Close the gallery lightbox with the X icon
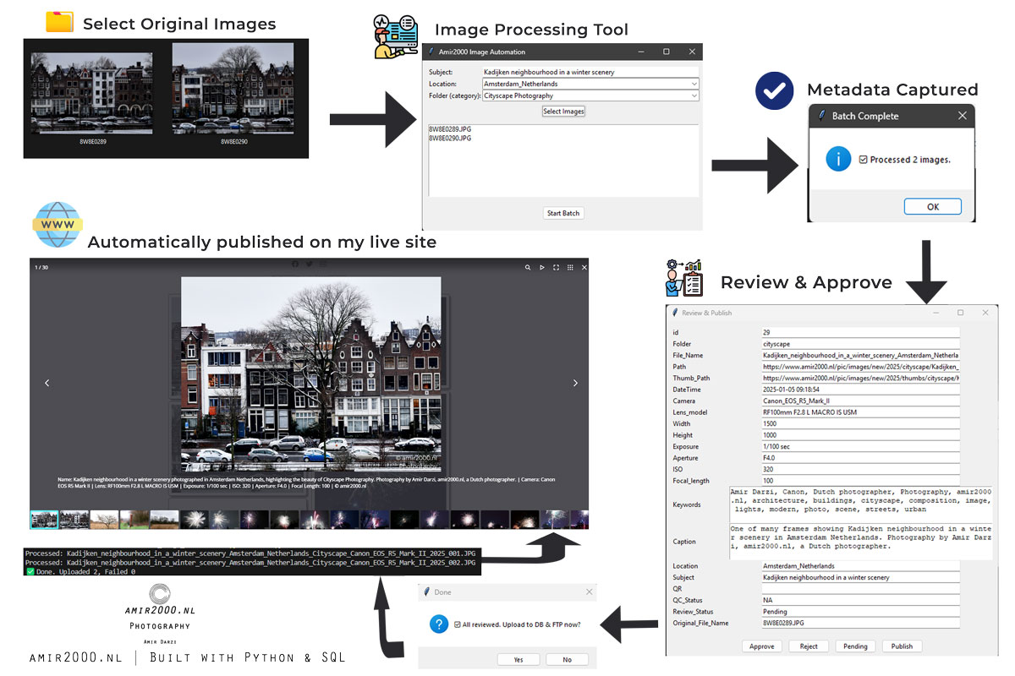This screenshot has width=1015, height=676. [x=584, y=267]
